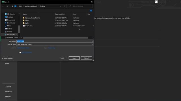Select the nhnh folder
The height and width of the screenshot is (101, 181).
tap(27, 20)
